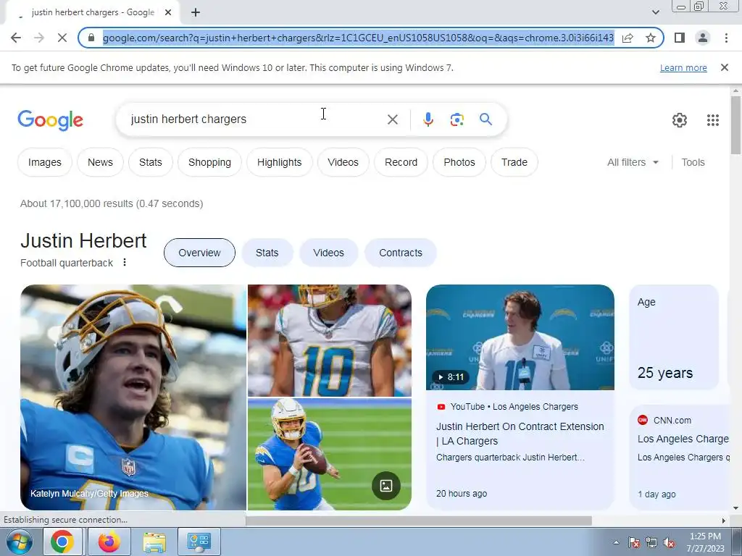Open the Age 25 years card
This screenshot has width=742, height=556.
(x=674, y=337)
